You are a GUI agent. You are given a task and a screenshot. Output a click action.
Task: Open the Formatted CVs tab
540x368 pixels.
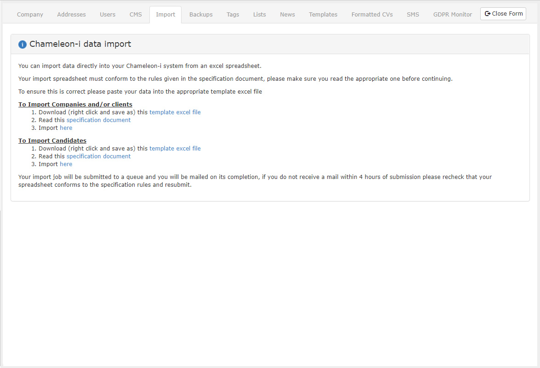[x=372, y=14]
